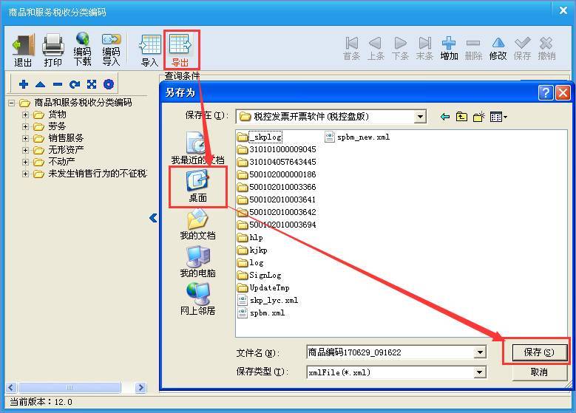Click the 保存(S) button
Viewport: 576px width, 413px height.
click(538, 352)
